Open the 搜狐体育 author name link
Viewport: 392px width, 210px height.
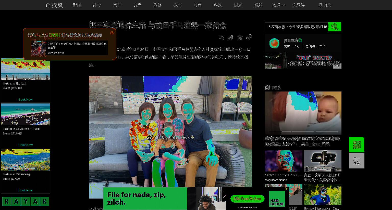(x=291, y=40)
